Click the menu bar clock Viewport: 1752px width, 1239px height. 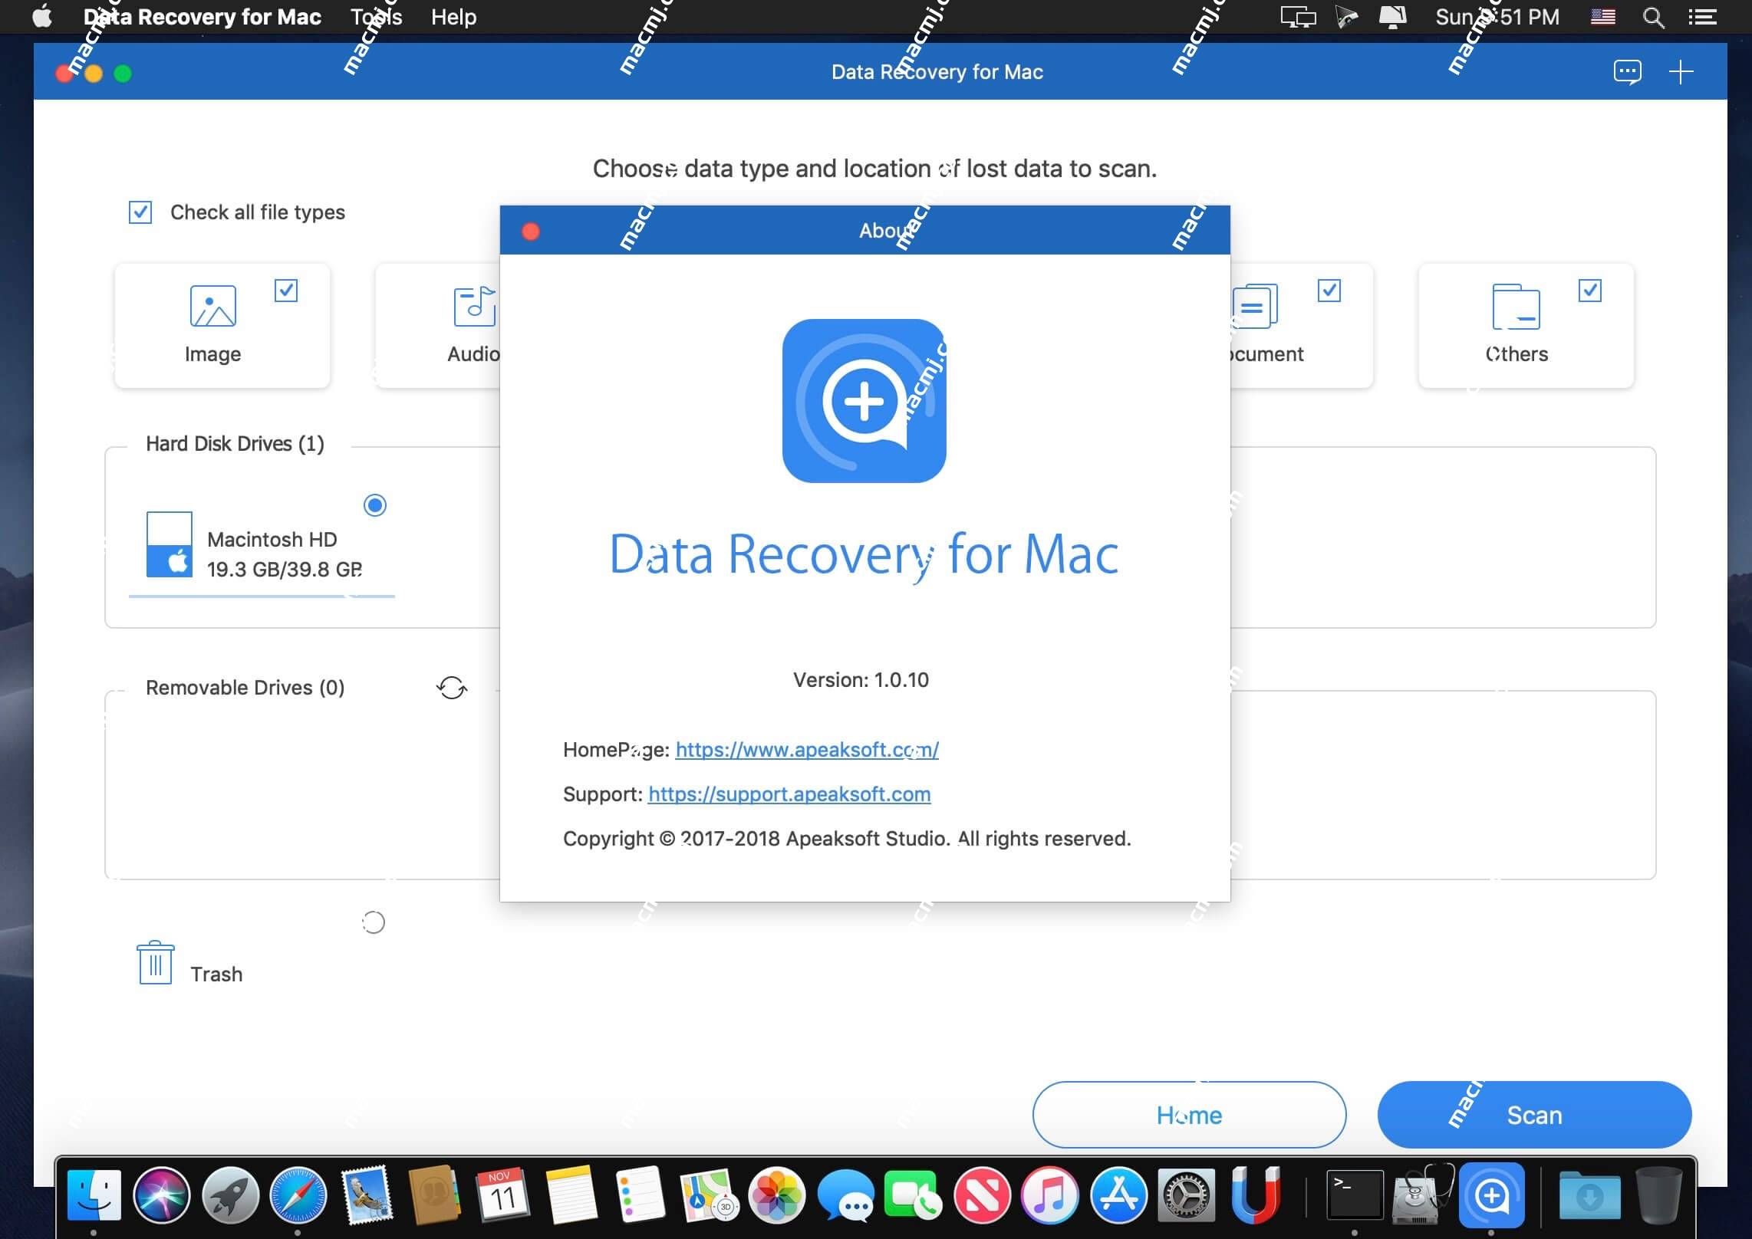coord(1497,17)
